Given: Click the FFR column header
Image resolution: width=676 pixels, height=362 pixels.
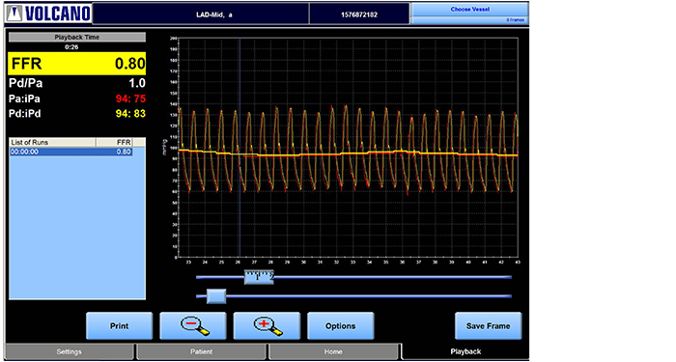Looking at the screenshot, I should tap(114, 142).
